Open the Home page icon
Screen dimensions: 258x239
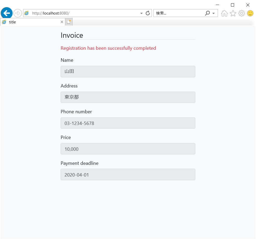coord(224,13)
